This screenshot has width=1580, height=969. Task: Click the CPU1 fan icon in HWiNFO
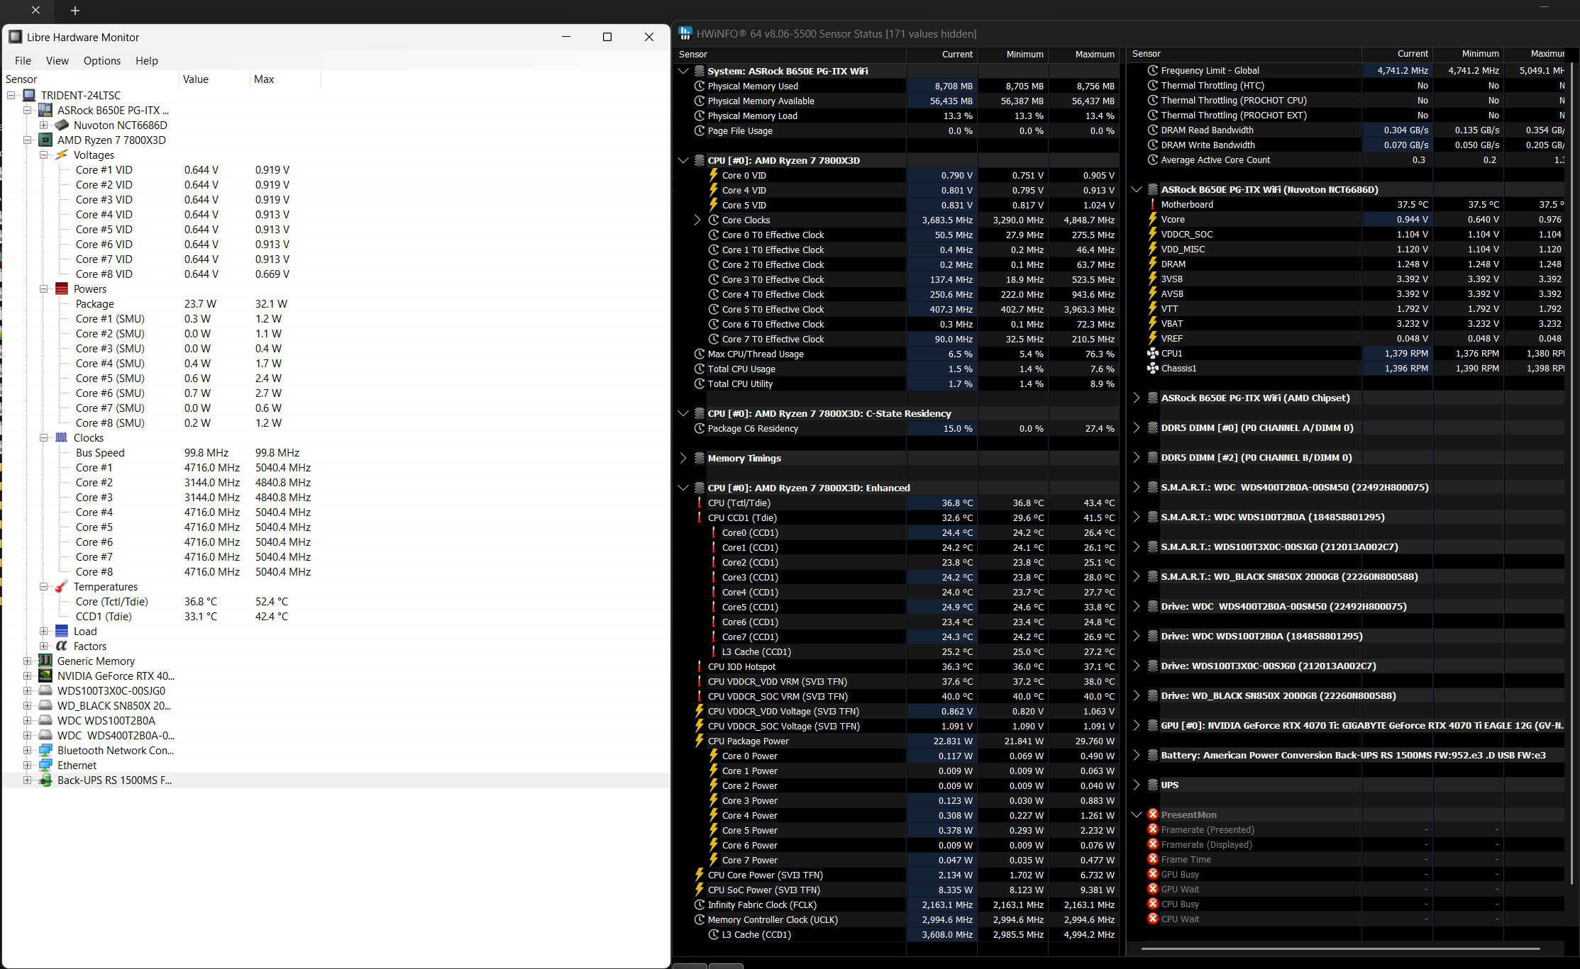point(1153,353)
